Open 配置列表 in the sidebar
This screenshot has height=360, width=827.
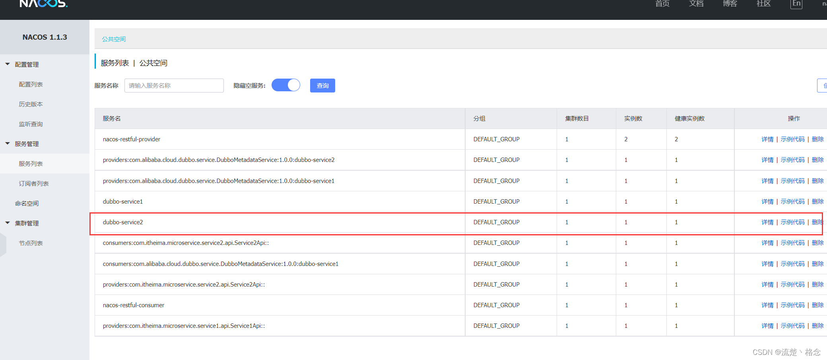click(x=31, y=84)
